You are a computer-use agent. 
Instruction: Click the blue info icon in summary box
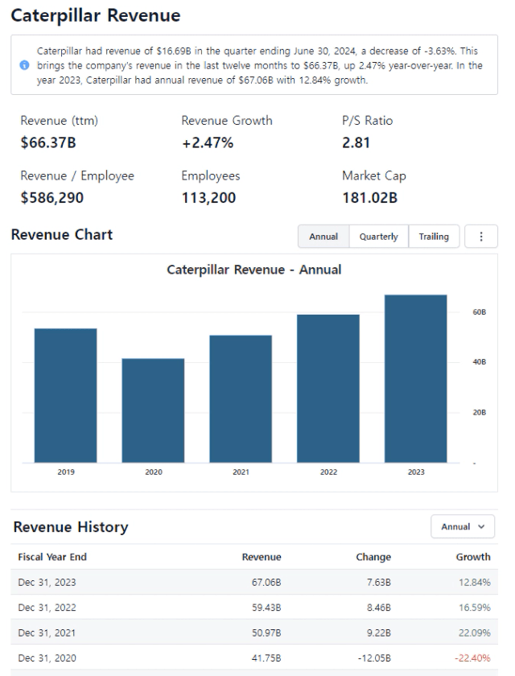(25, 65)
